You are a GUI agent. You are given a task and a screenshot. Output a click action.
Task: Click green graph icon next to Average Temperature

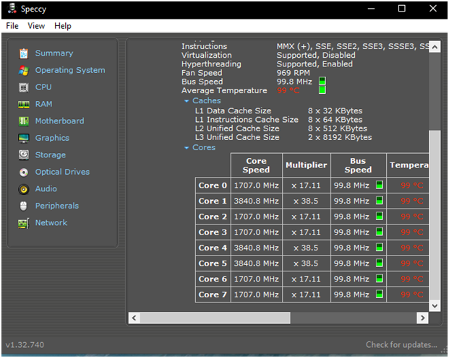[322, 90]
